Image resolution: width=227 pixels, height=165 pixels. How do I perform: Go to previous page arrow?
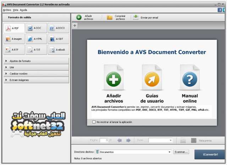120,141
